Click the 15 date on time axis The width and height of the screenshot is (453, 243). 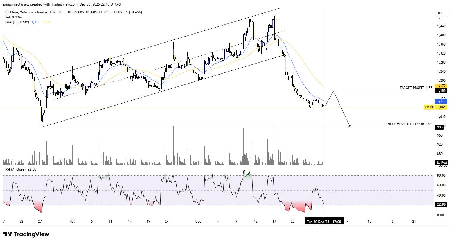click(x=392, y=222)
